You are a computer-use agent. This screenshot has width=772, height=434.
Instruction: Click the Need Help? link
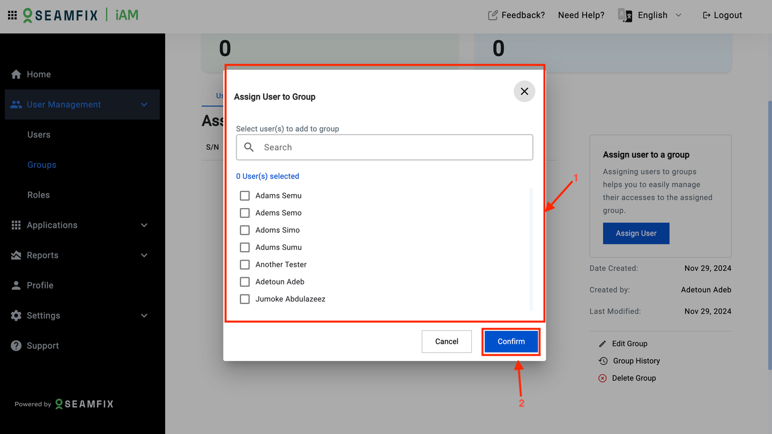[581, 15]
